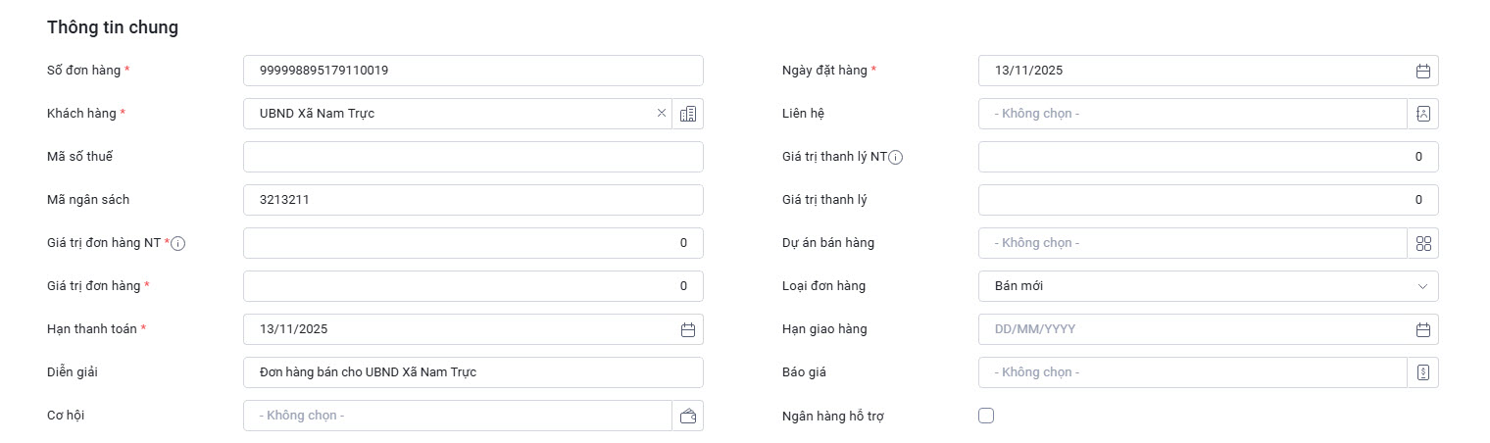This screenshot has height=443, width=1490.
Task: Open the Liên hệ selection field
Action: pos(1192,114)
